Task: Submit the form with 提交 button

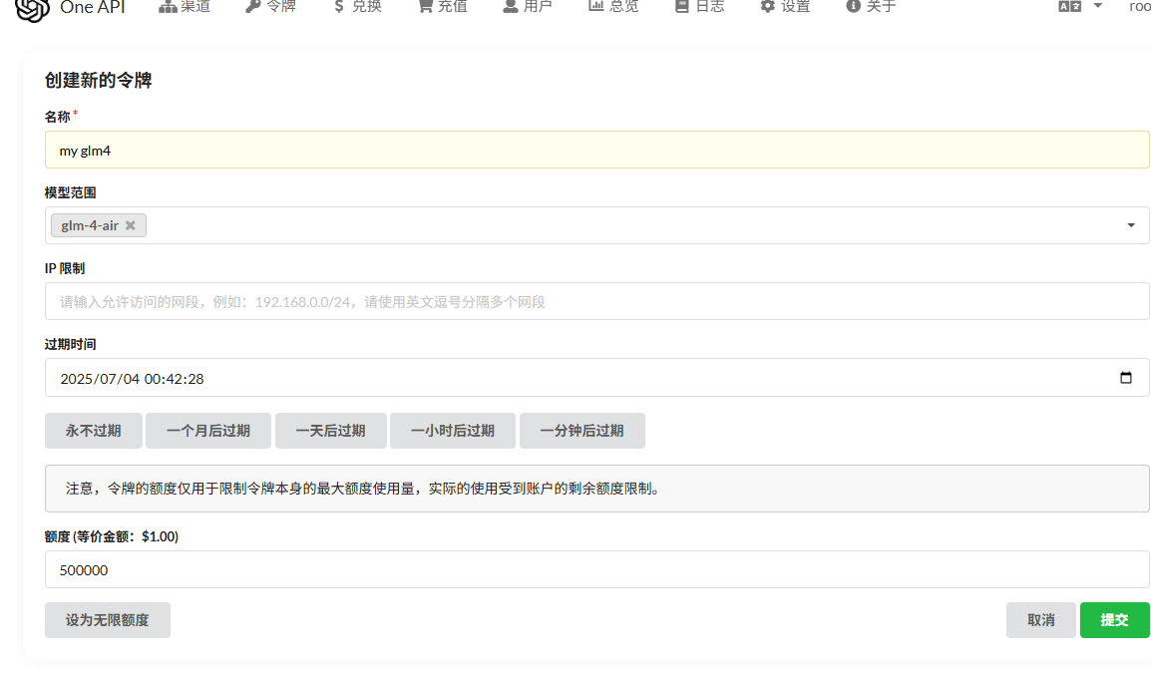Action: point(1114,620)
